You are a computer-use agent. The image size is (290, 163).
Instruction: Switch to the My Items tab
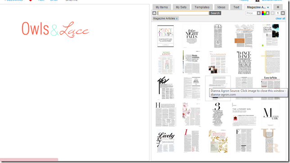click(x=162, y=7)
